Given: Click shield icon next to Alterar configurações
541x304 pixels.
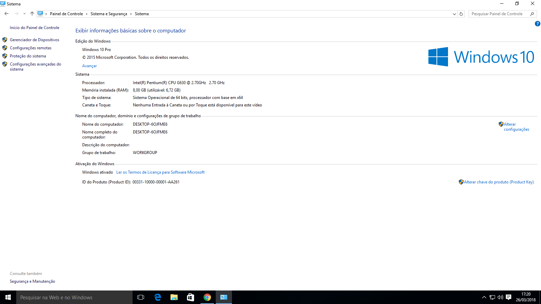Looking at the screenshot, I should [501, 124].
